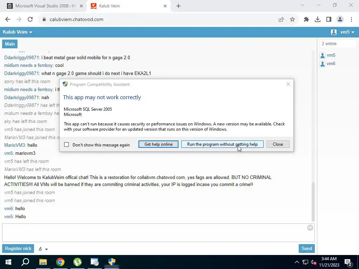The image size is (359, 269).
Task: Open Windows Start menu
Action: tap(8, 262)
